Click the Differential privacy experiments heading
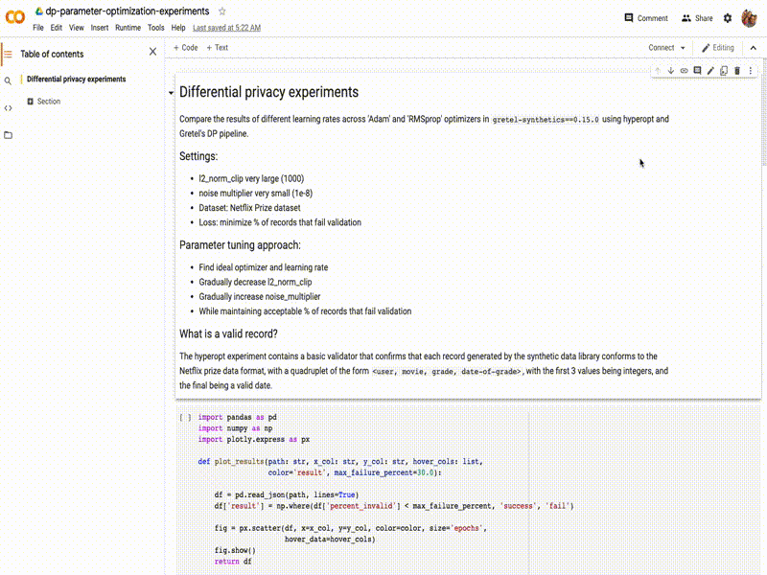767x575 pixels. [268, 92]
